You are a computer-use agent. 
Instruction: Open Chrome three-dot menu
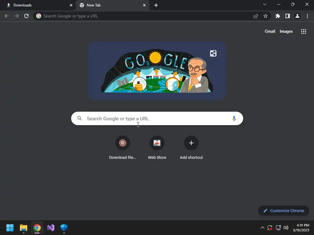pos(307,16)
